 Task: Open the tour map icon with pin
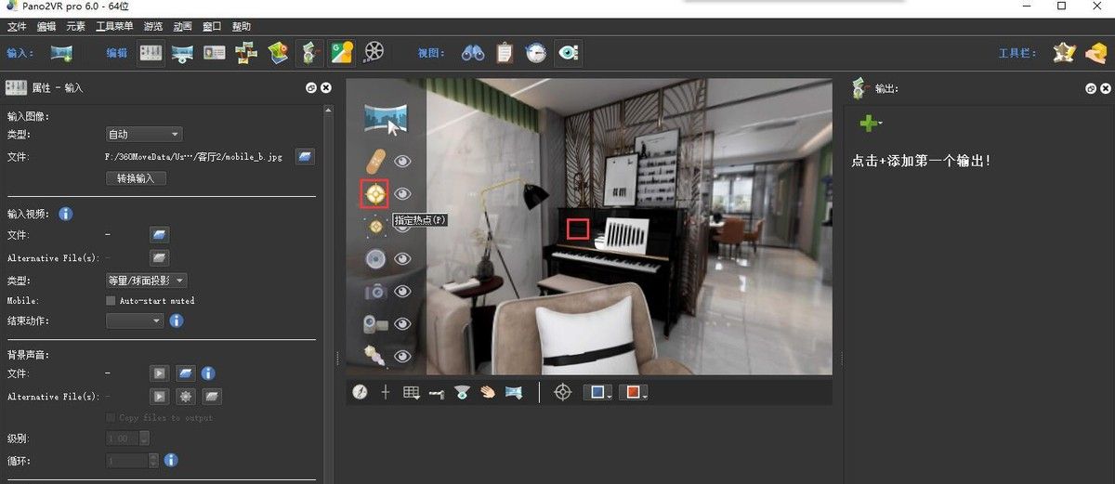point(278,53)
